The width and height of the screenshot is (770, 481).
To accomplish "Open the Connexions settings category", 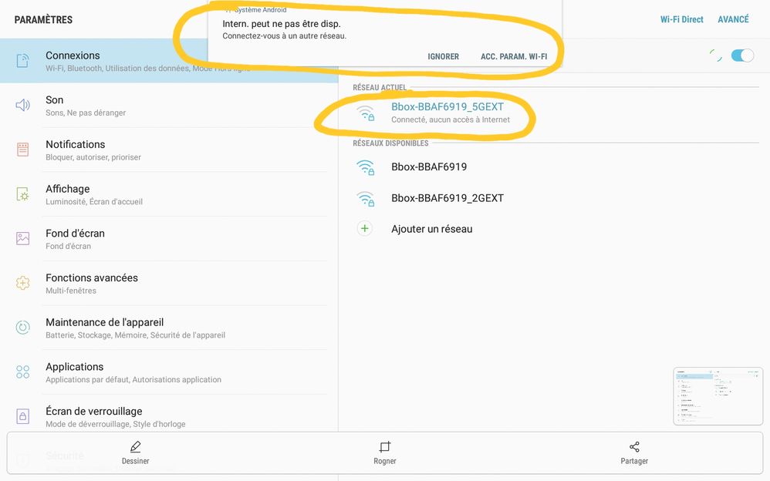I will [x=169, y=61].
